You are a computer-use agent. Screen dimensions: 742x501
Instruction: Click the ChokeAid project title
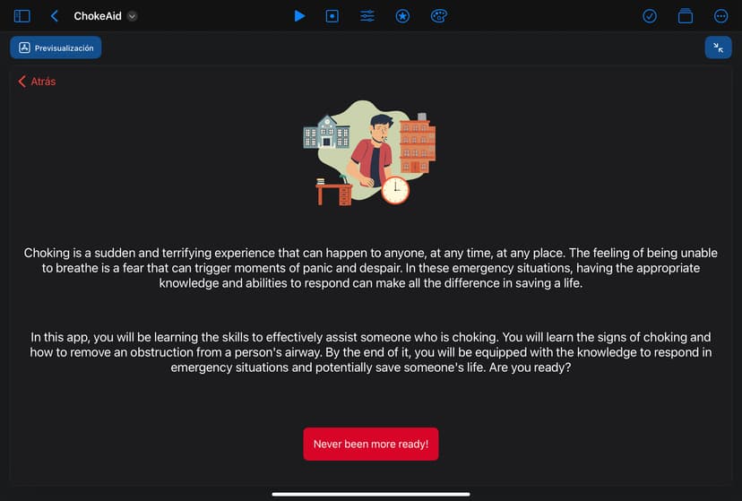97,16
